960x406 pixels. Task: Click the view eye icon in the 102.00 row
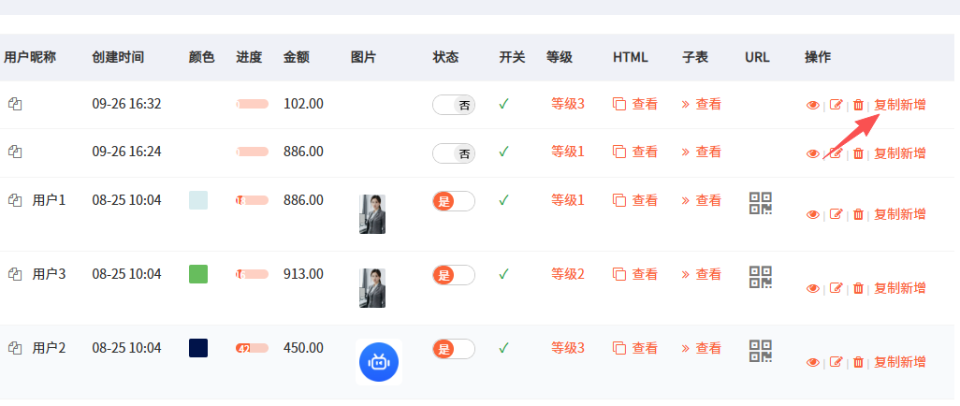tap(812, 105)
